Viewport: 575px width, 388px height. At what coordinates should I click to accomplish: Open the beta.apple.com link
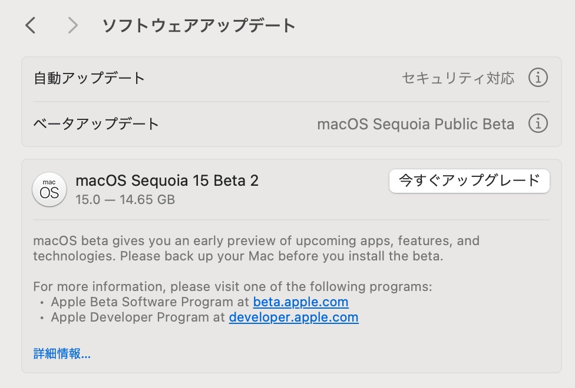click(300, 302)
